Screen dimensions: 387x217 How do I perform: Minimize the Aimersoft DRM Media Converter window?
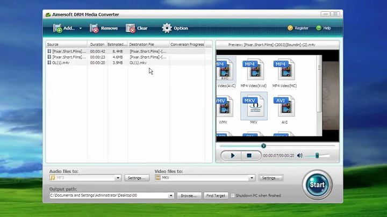click(x=325, y=14)
